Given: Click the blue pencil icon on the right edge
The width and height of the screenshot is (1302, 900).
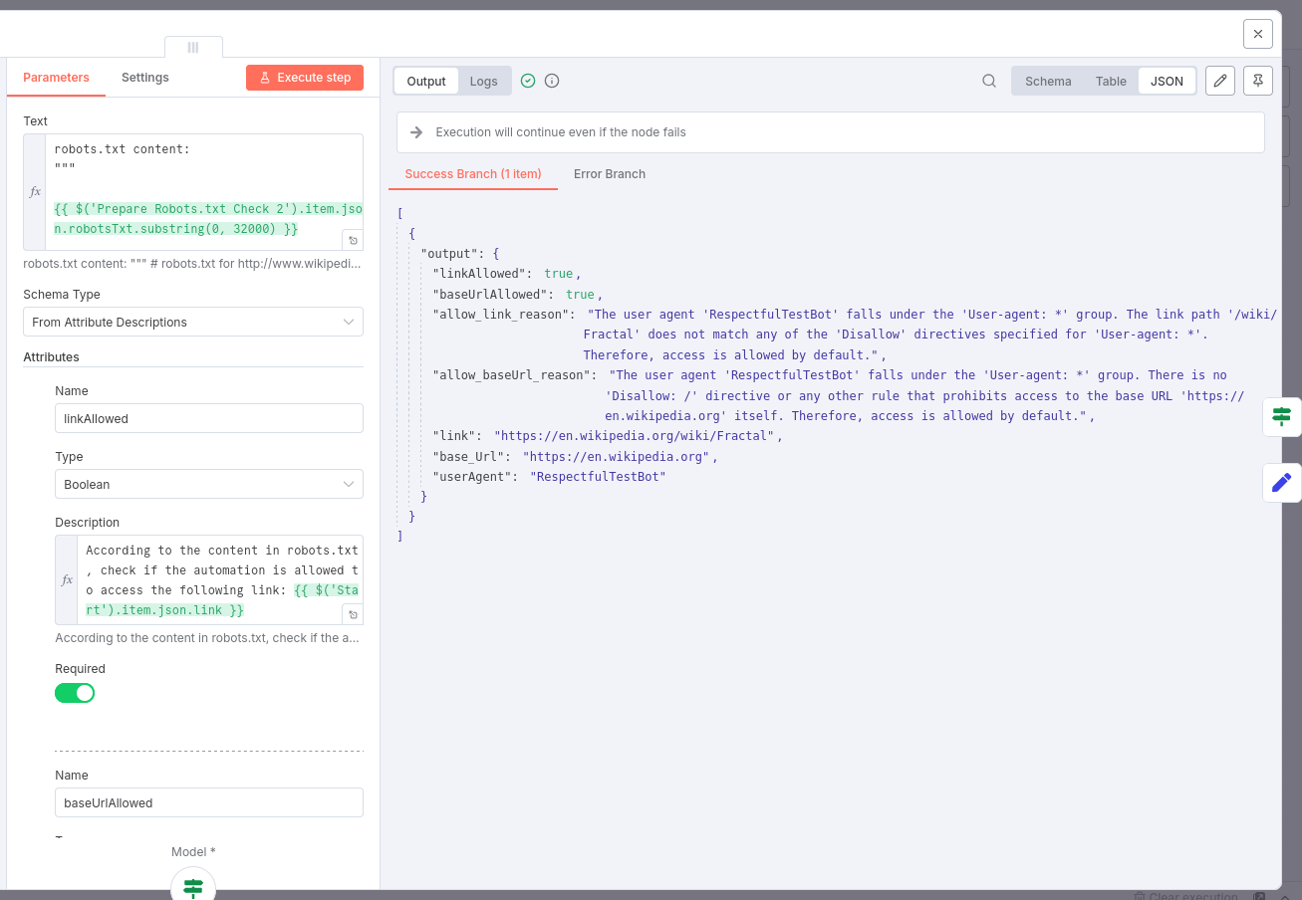Looking at the screenshot, I should [x=1281, y=482].
